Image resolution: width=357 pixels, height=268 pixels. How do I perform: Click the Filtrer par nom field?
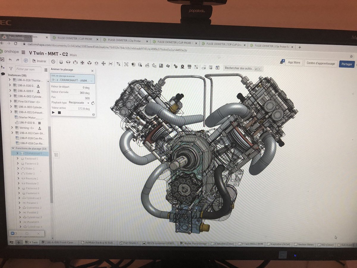coord(28,69)
